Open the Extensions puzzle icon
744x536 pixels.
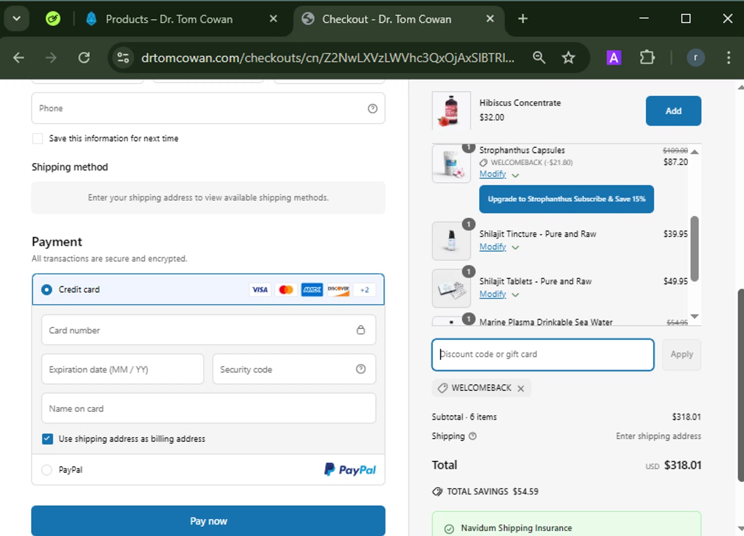pyautogui.click(x=647, y=58)
